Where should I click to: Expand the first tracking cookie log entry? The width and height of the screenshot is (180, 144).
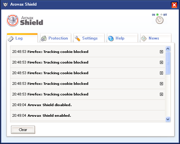click(x=161, y=52)
